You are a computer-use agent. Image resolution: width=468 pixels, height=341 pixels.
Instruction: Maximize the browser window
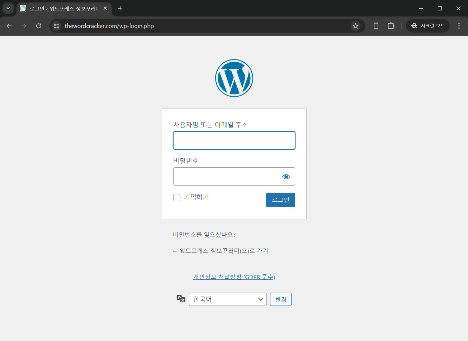(x=440, y=8)
